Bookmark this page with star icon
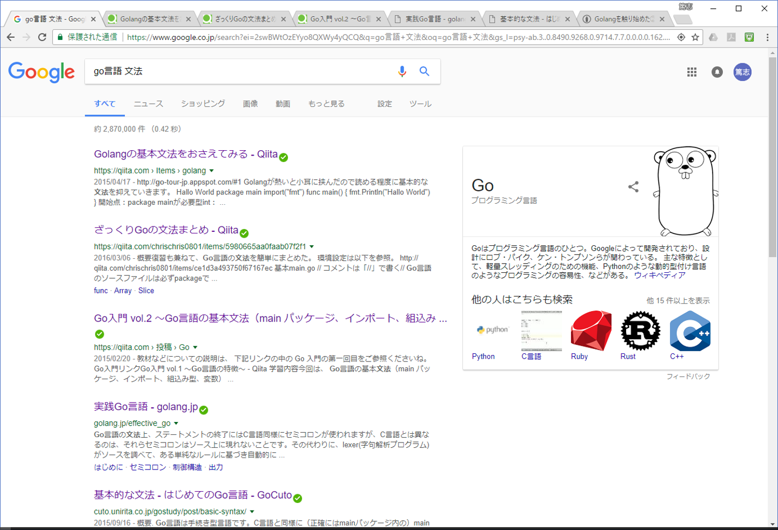 coord(695,37)
